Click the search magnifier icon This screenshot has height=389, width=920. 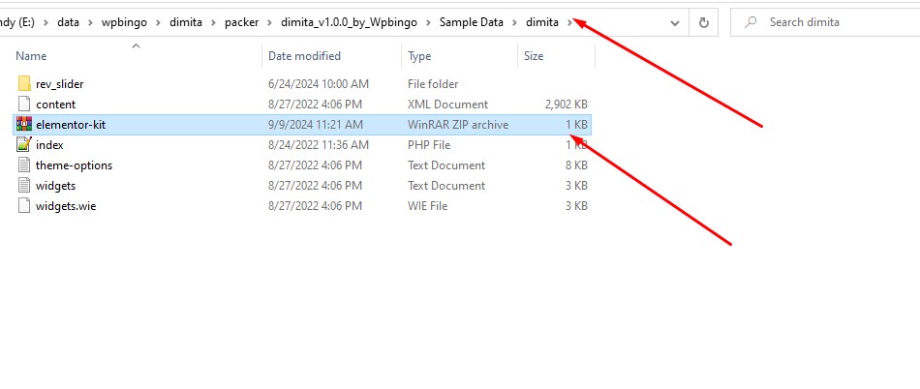[750, 22]
